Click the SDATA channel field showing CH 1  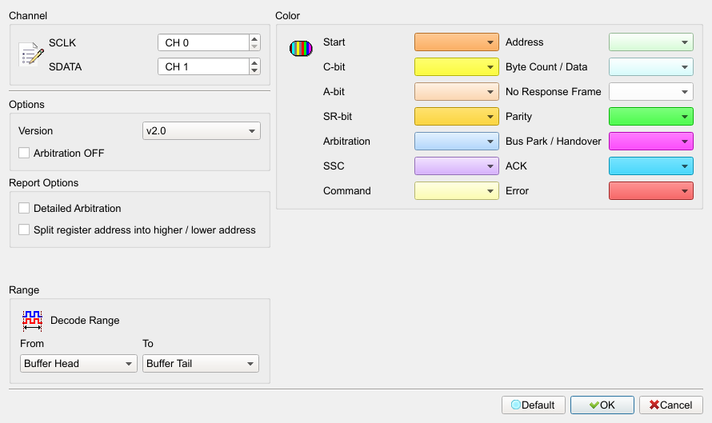point(203,66)
